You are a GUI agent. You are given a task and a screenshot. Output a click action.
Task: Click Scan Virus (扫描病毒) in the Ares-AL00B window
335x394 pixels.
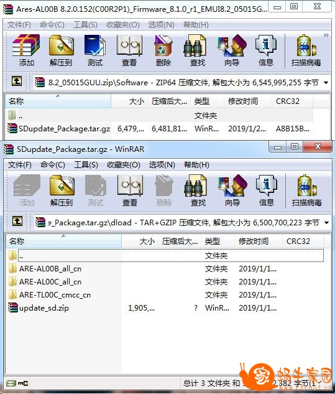(x=306, y=51)
